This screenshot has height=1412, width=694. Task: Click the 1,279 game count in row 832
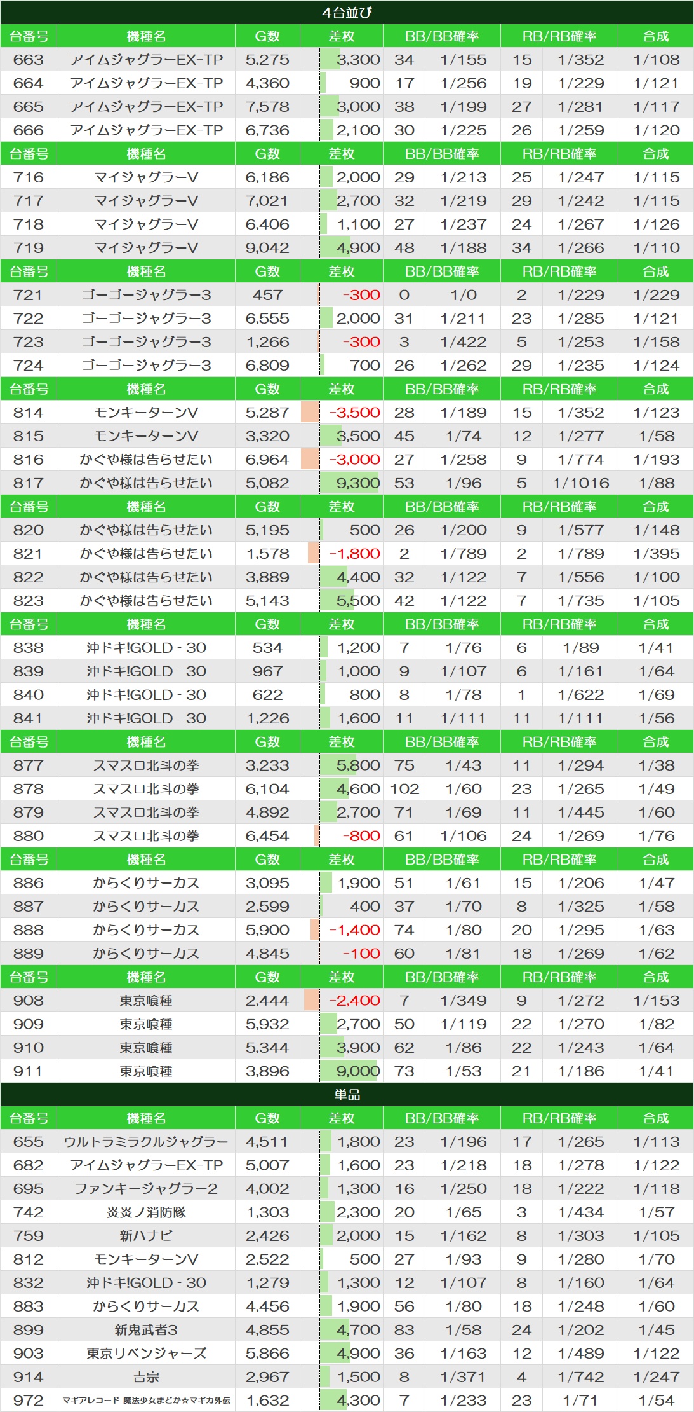[x=267, y=1283]
